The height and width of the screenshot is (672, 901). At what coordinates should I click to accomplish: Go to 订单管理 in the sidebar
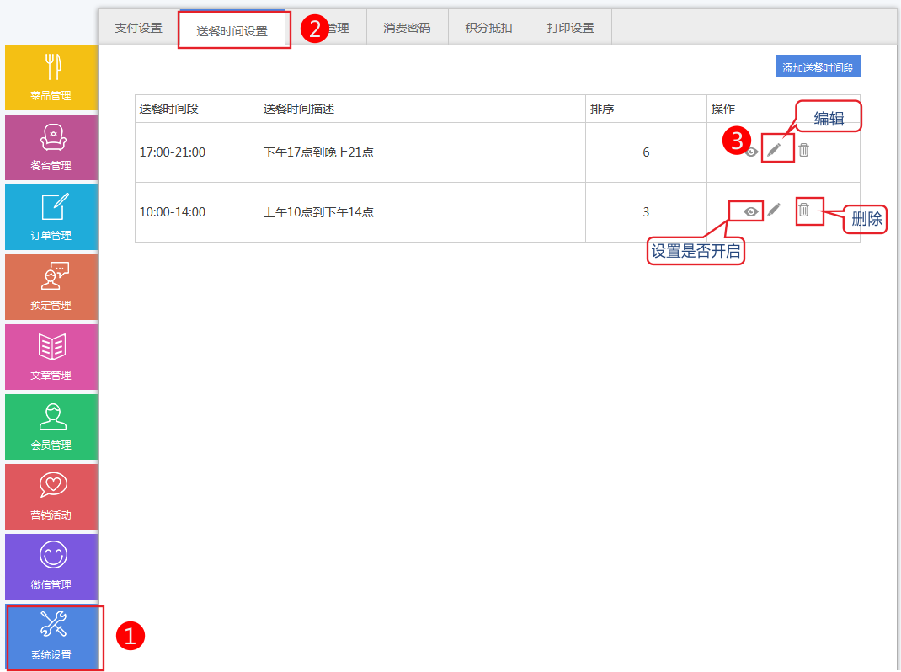(x=51, y=217)
